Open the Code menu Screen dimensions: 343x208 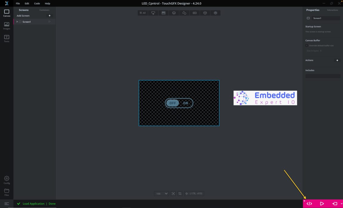(37, 3)
